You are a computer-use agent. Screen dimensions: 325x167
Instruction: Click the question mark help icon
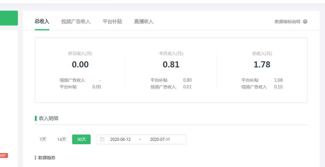click(305, 22)
